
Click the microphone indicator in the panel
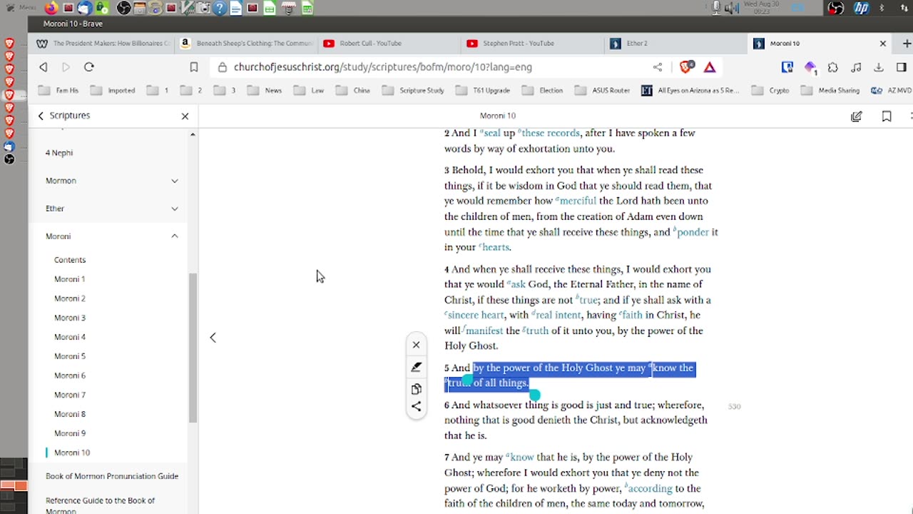[717, 8]
